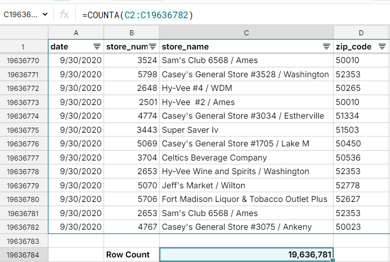Select column B header
This screenshot has height=262, width=390.
click(132, 33)
